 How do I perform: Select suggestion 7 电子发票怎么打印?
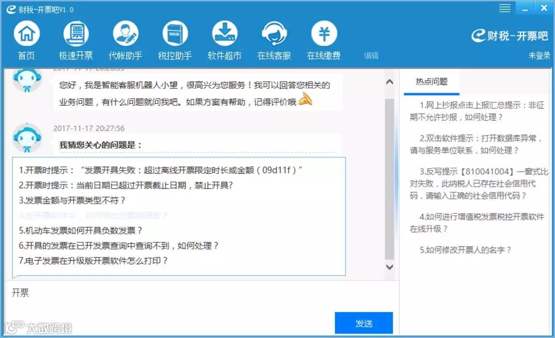(93, 261)
